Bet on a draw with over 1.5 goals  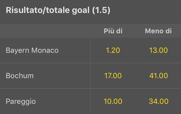[113, 101]
